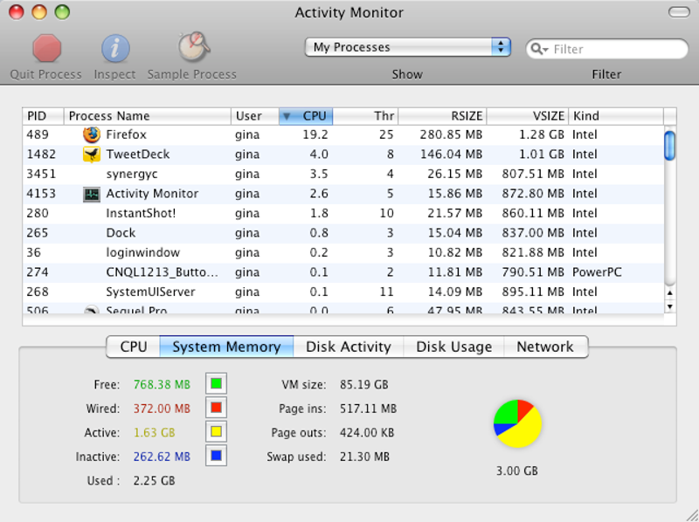Select the synergyc process row
The width and height of the screenshot is (699, 522).
coord(343,175)
